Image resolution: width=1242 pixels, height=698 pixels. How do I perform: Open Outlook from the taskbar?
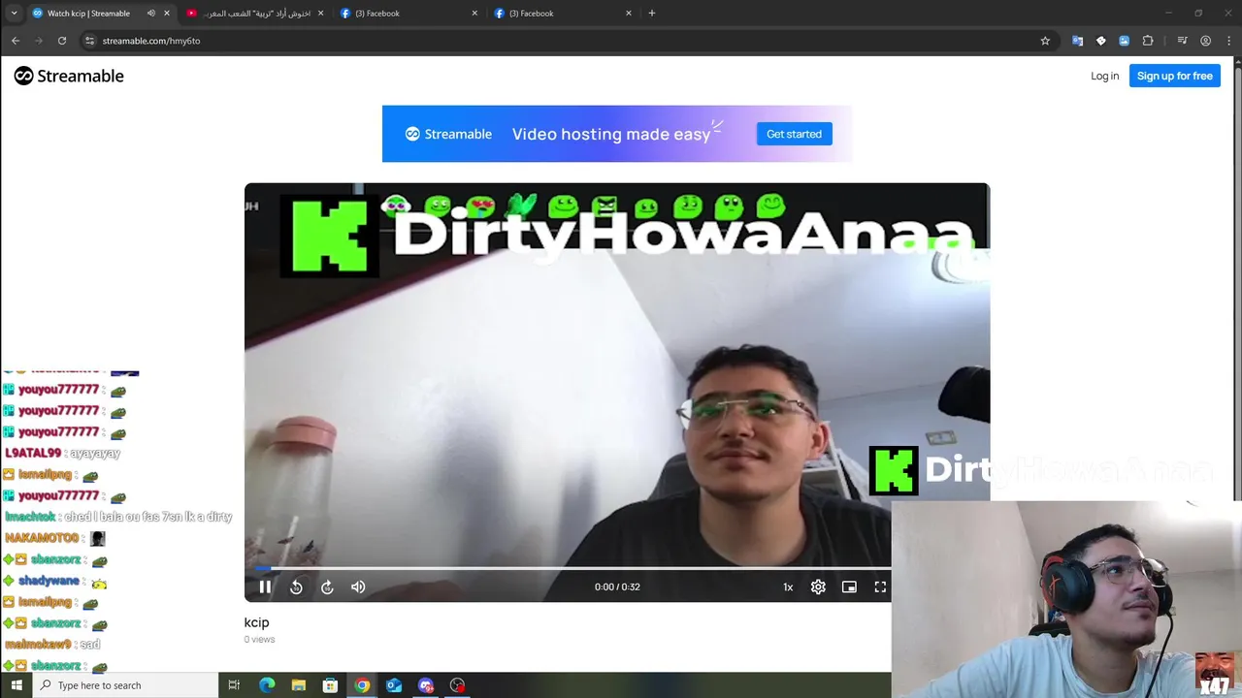point(394,685)
